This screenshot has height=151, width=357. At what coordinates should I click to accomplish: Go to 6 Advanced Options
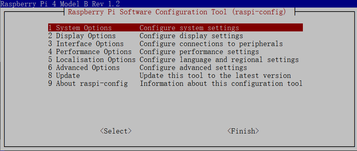(175, 68)
